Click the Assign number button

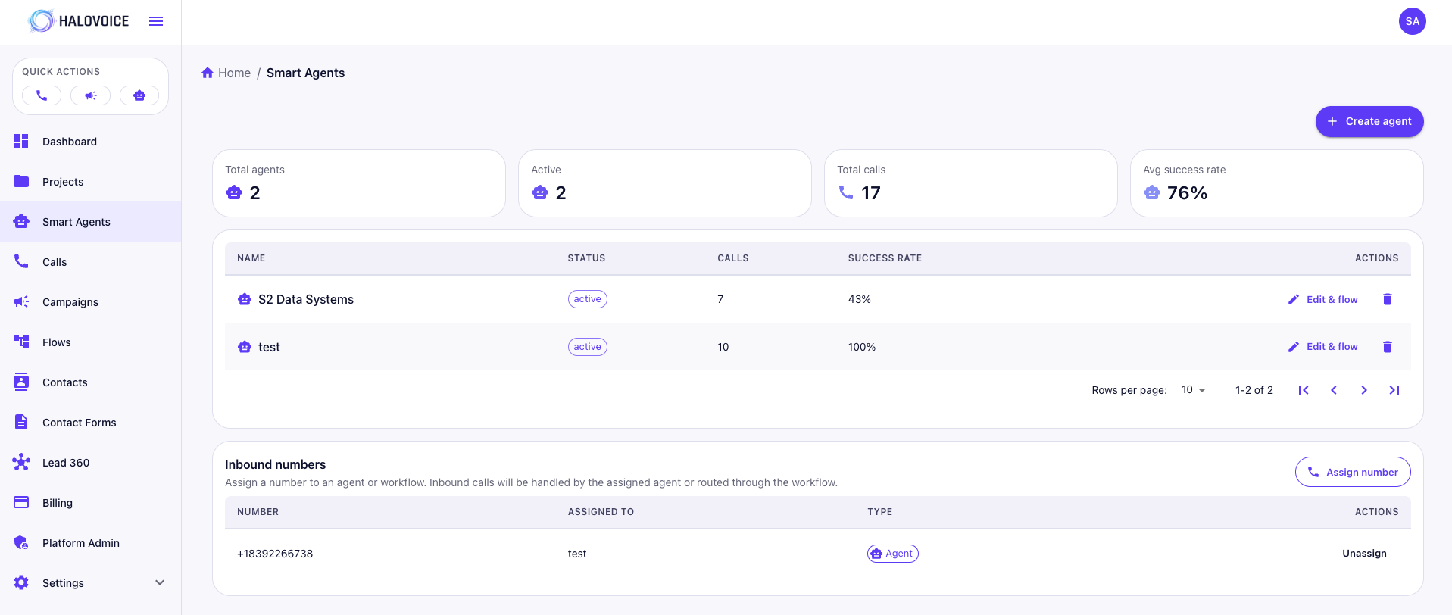1352,472
